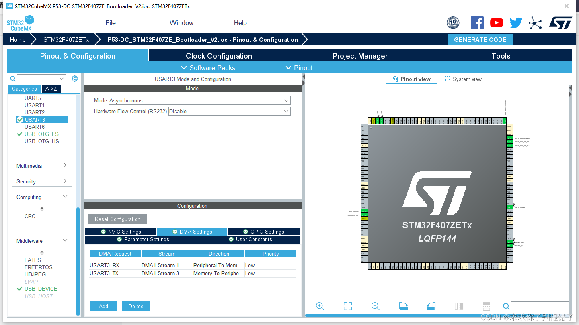Zoom out of the pinout view
This screenshot has height=325, width=579.
375,306
